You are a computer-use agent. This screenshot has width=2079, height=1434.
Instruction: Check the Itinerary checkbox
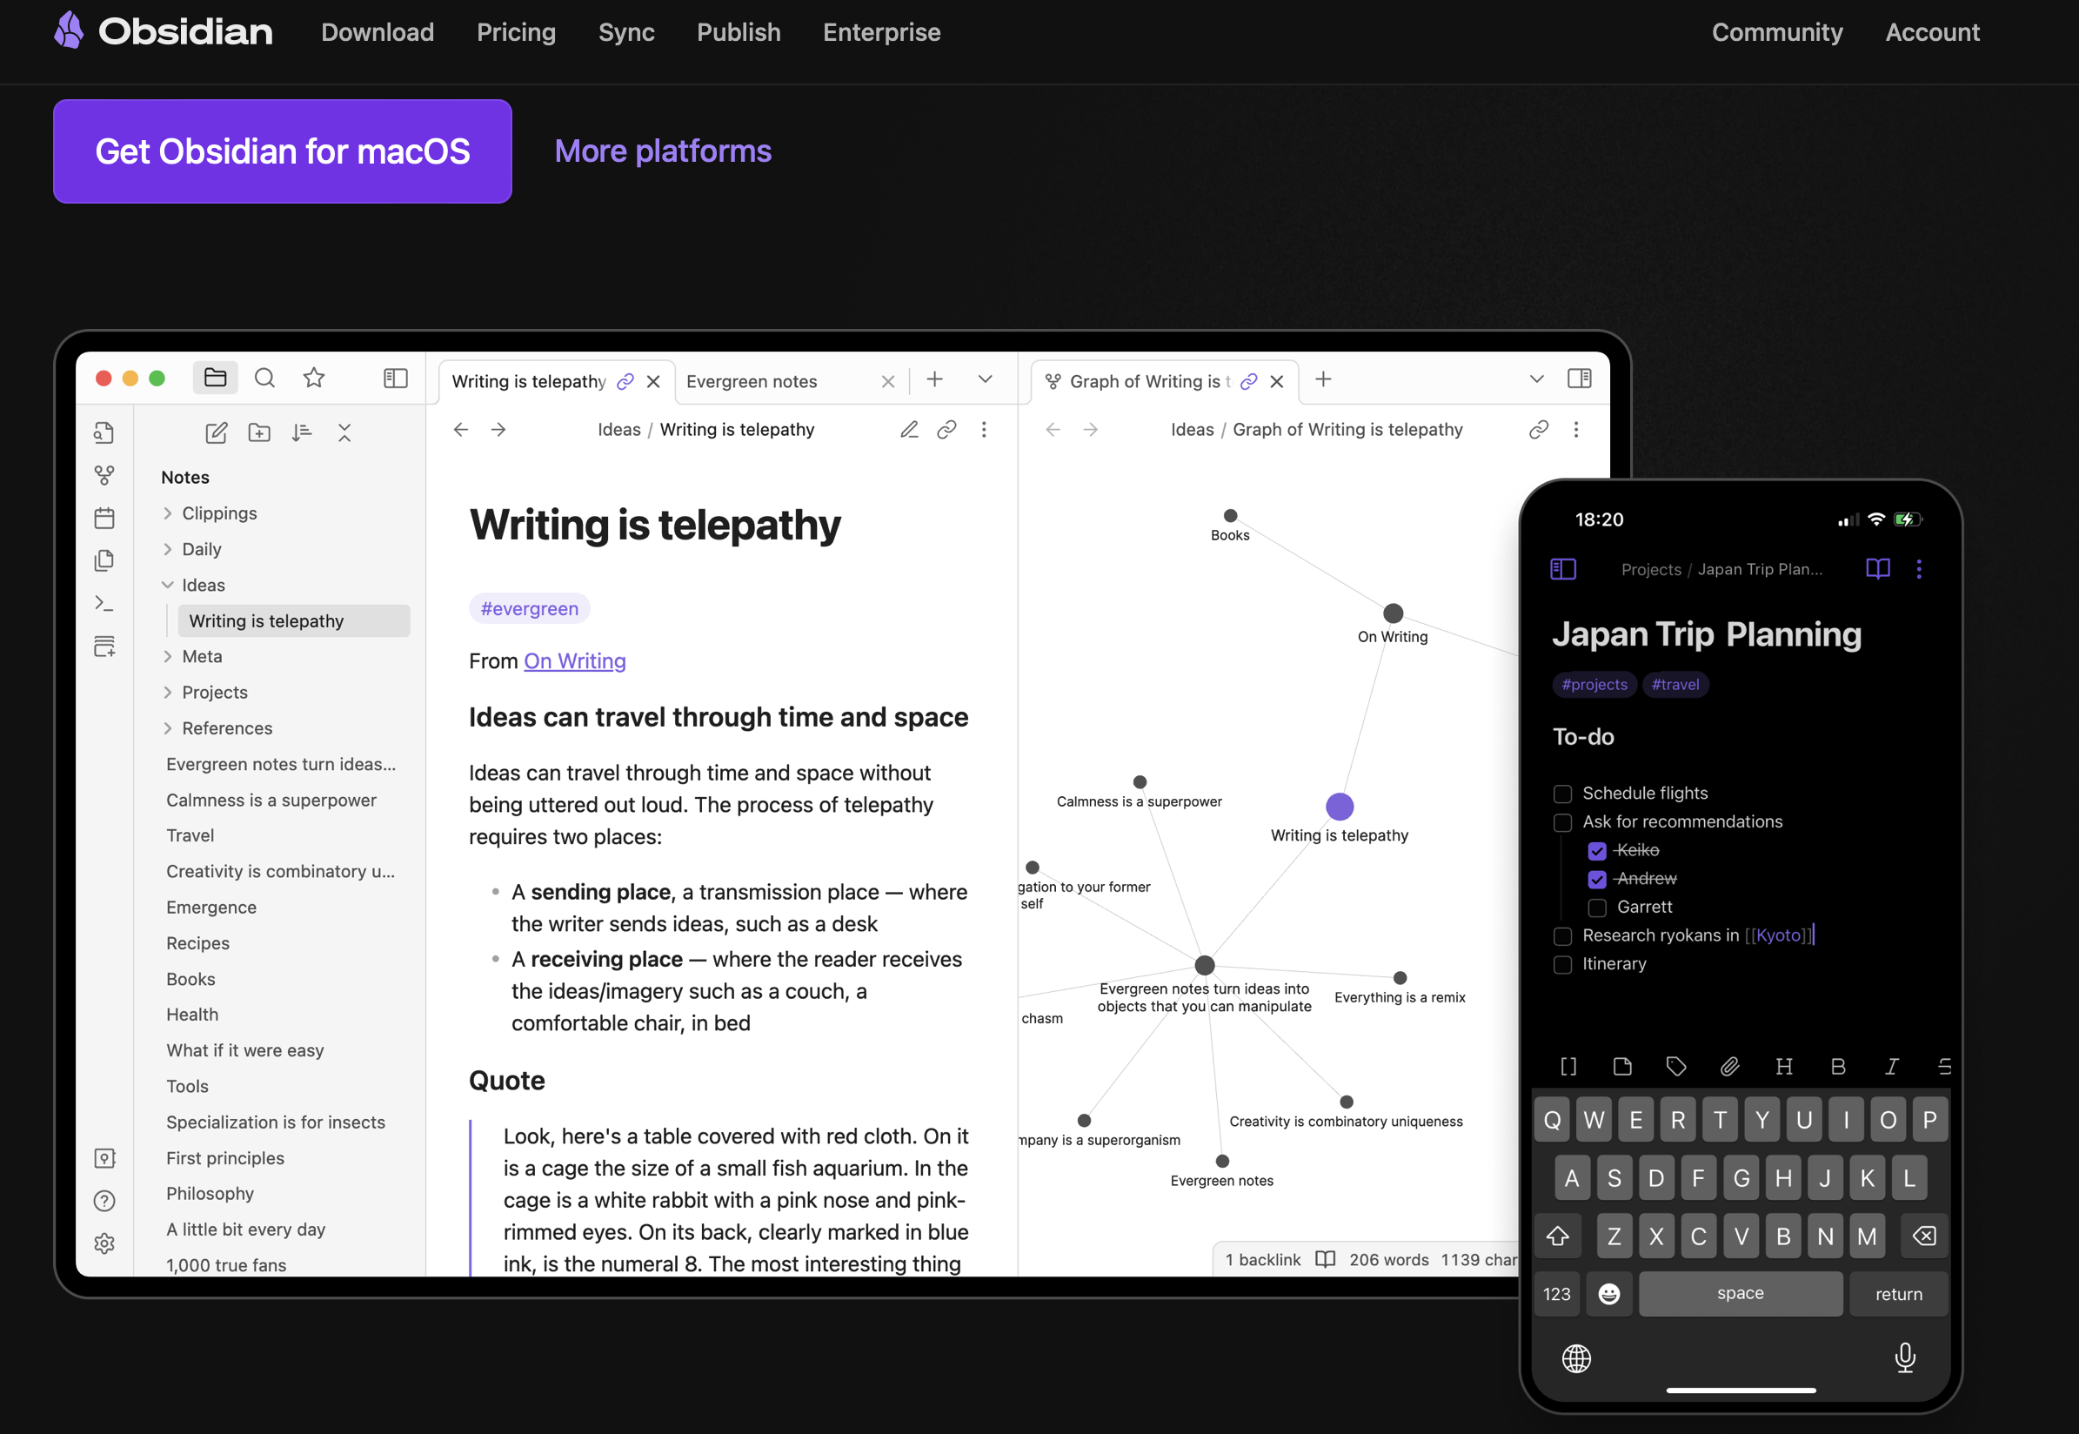[1562, 965]
